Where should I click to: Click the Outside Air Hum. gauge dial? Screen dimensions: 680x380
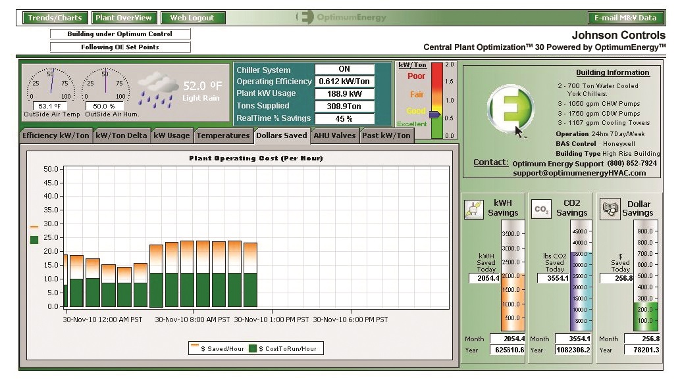[x=105, y=84]
